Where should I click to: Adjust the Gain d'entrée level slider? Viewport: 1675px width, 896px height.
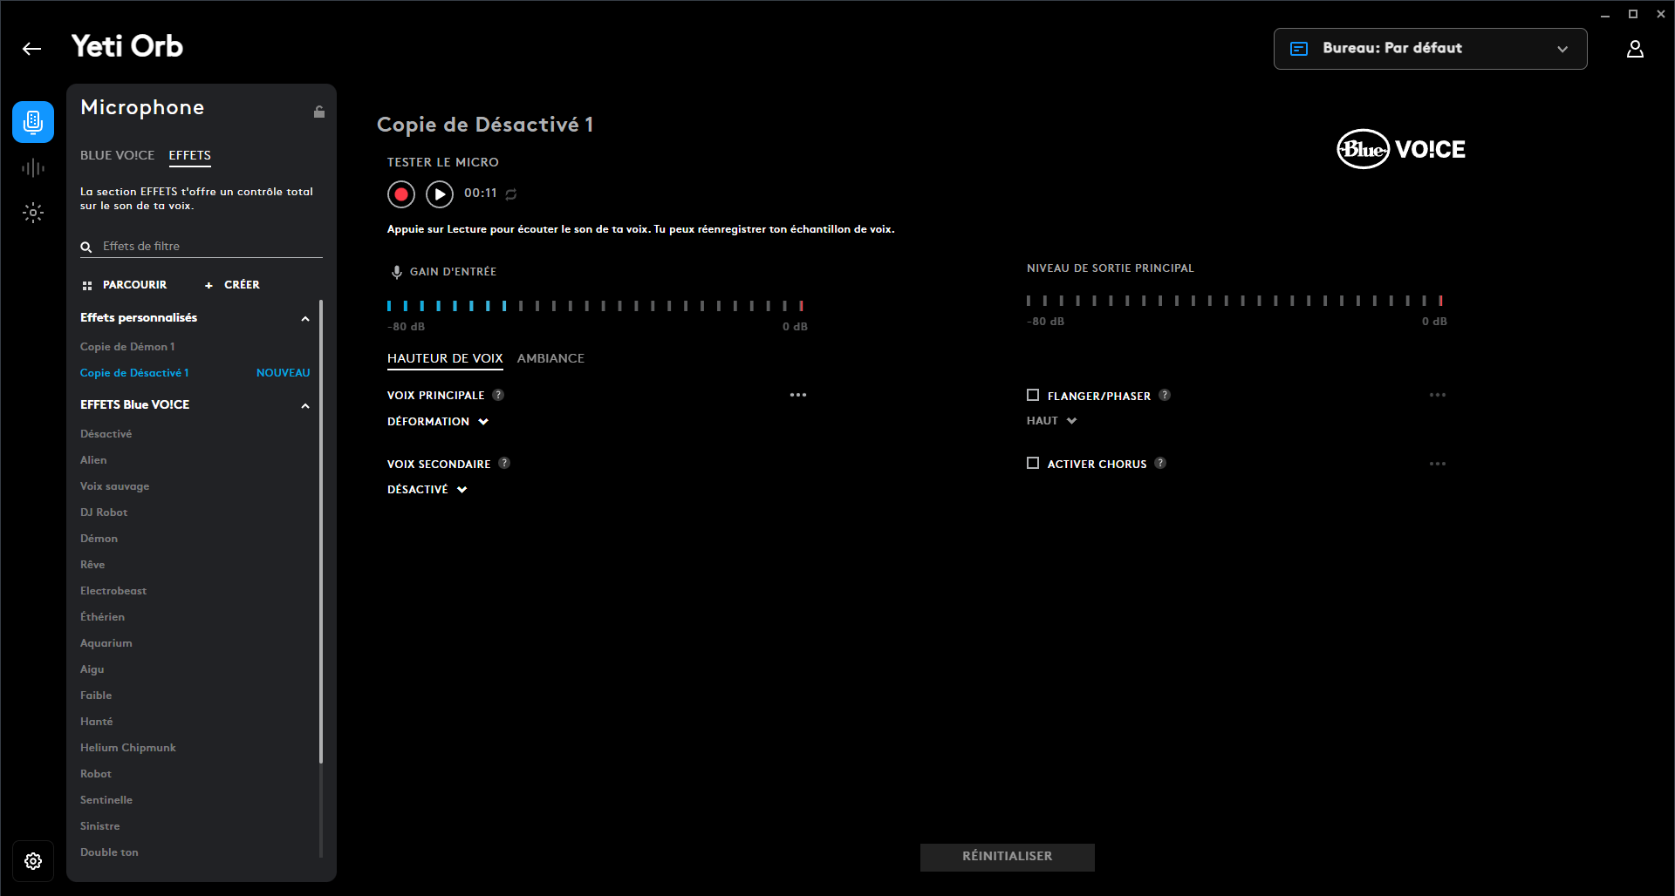(x=595, y=306)
